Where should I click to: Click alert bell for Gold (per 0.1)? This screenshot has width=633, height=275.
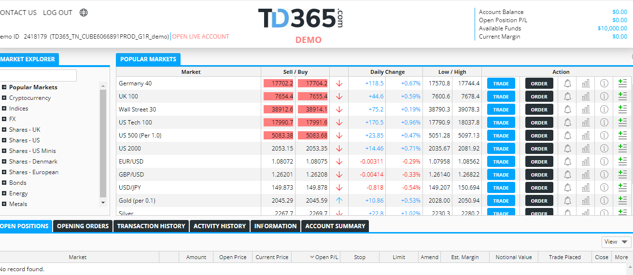click(567, 201)
